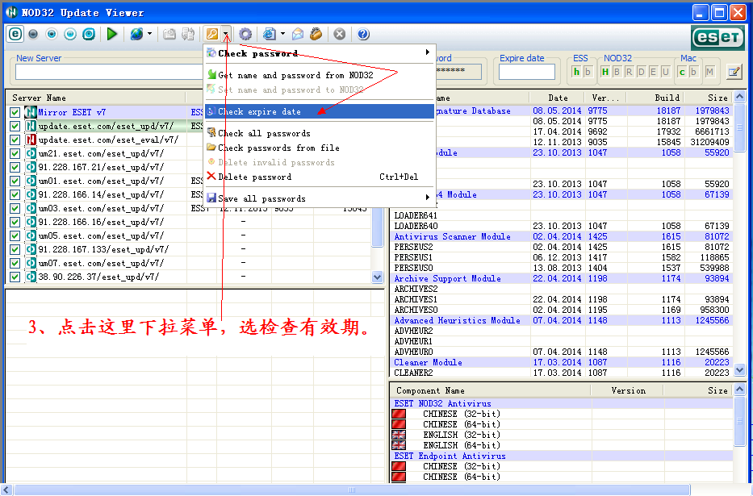
Task: Toggle the NOD32 'R' filter button
Action: (629, 72)
